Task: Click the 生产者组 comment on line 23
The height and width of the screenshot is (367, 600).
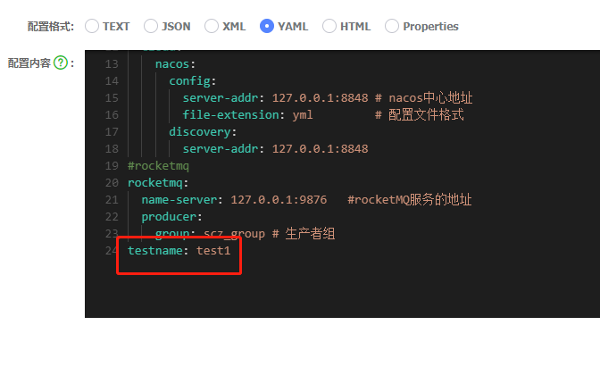Action: [304, 233]
